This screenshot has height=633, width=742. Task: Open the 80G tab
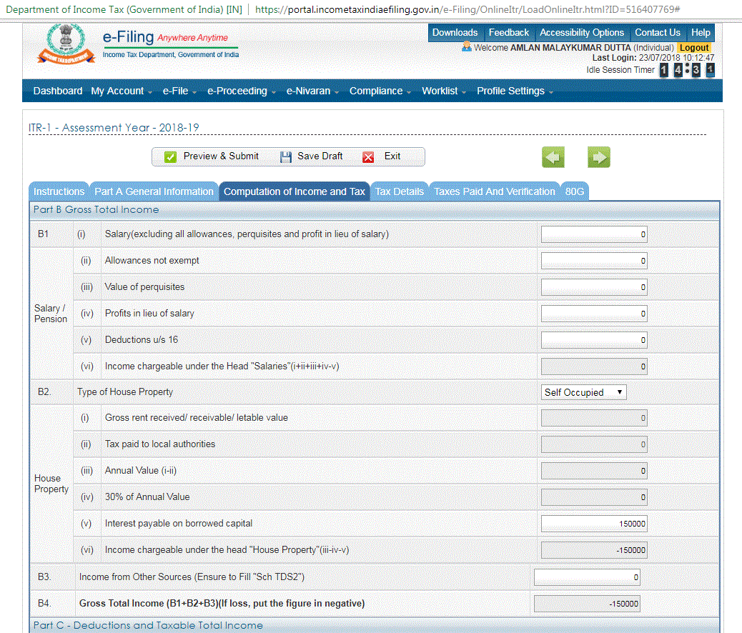[575, 191]
